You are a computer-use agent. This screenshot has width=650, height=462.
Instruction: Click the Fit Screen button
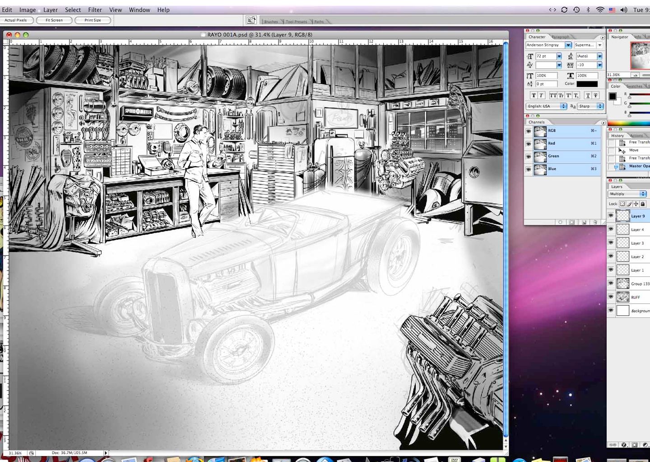(54, 20)
